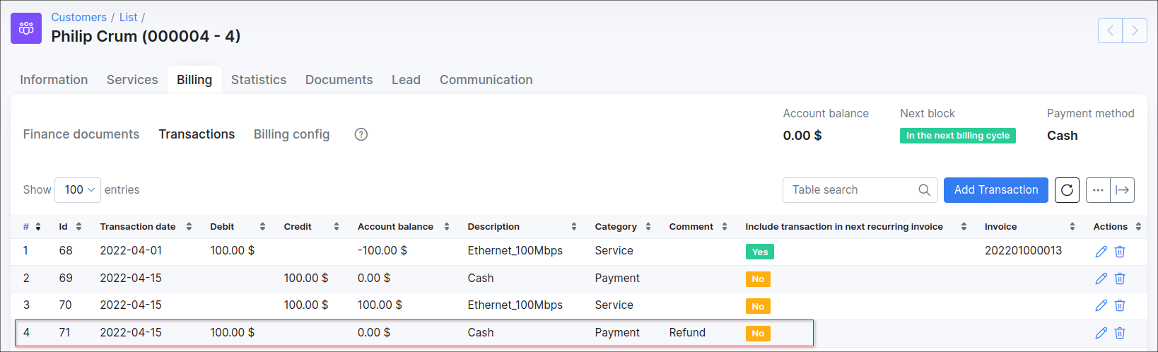Click the Add Transaction button

[x=995, y=190]
